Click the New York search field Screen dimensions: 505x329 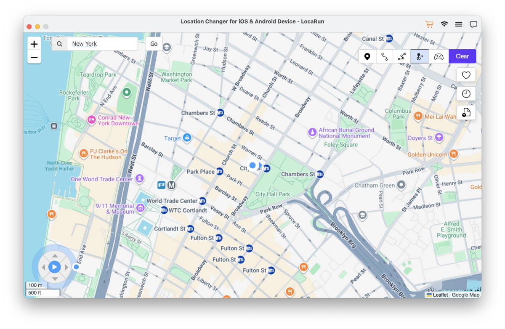[x=102, y=44]
